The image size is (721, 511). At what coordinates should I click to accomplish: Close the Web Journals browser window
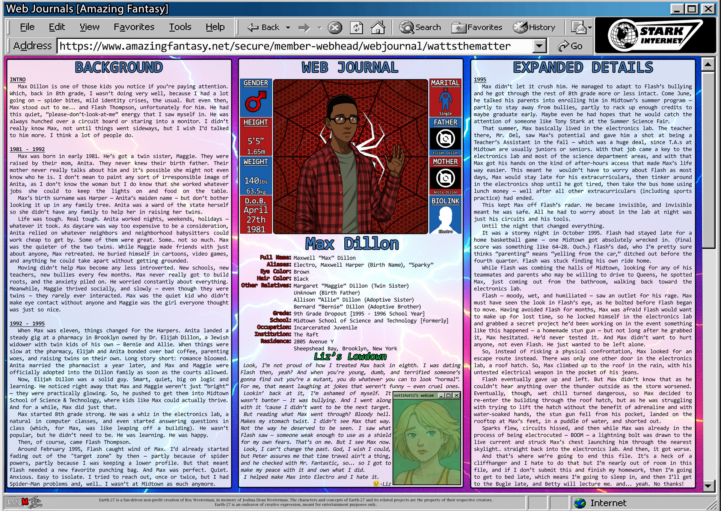click(x=708, y=9)
